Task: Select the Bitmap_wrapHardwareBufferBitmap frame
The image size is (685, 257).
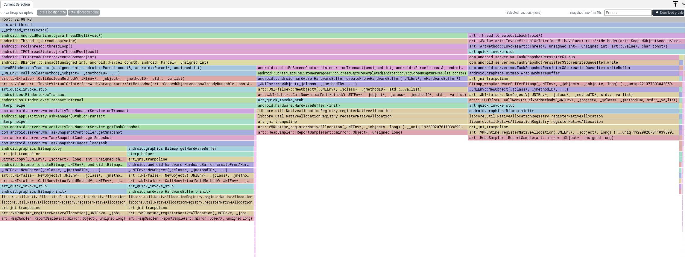Action: tap(573, 84)
